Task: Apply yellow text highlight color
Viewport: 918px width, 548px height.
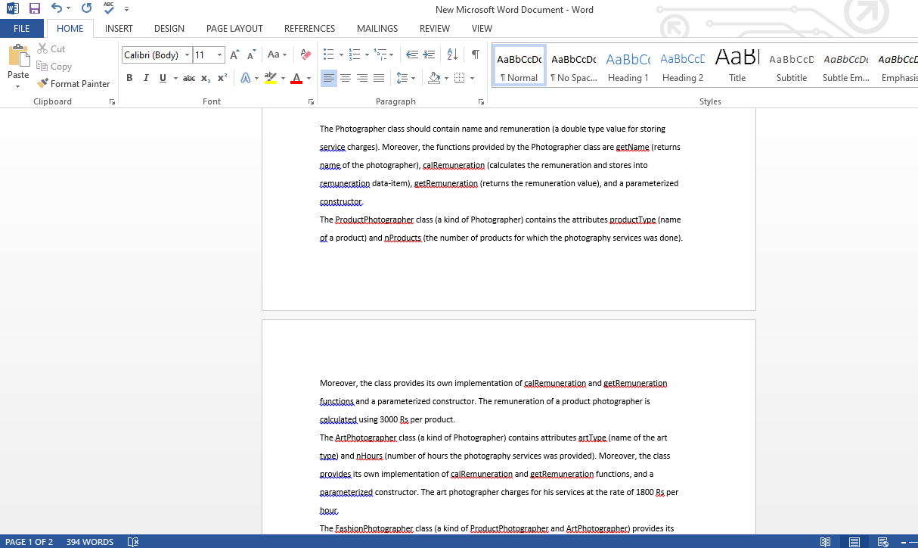Action: pos(271,78)
